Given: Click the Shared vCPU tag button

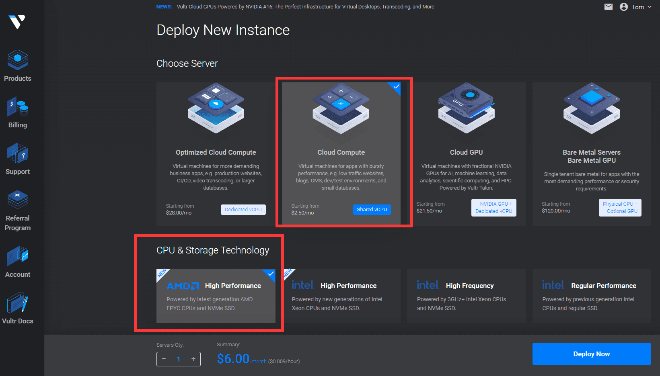Looking at the screenshot, I should point(372,210).
